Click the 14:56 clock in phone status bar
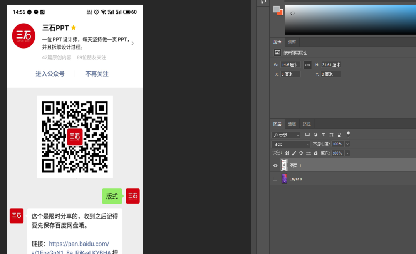The image size is (416, 254). pyautogui.click(x=19, y=12)
